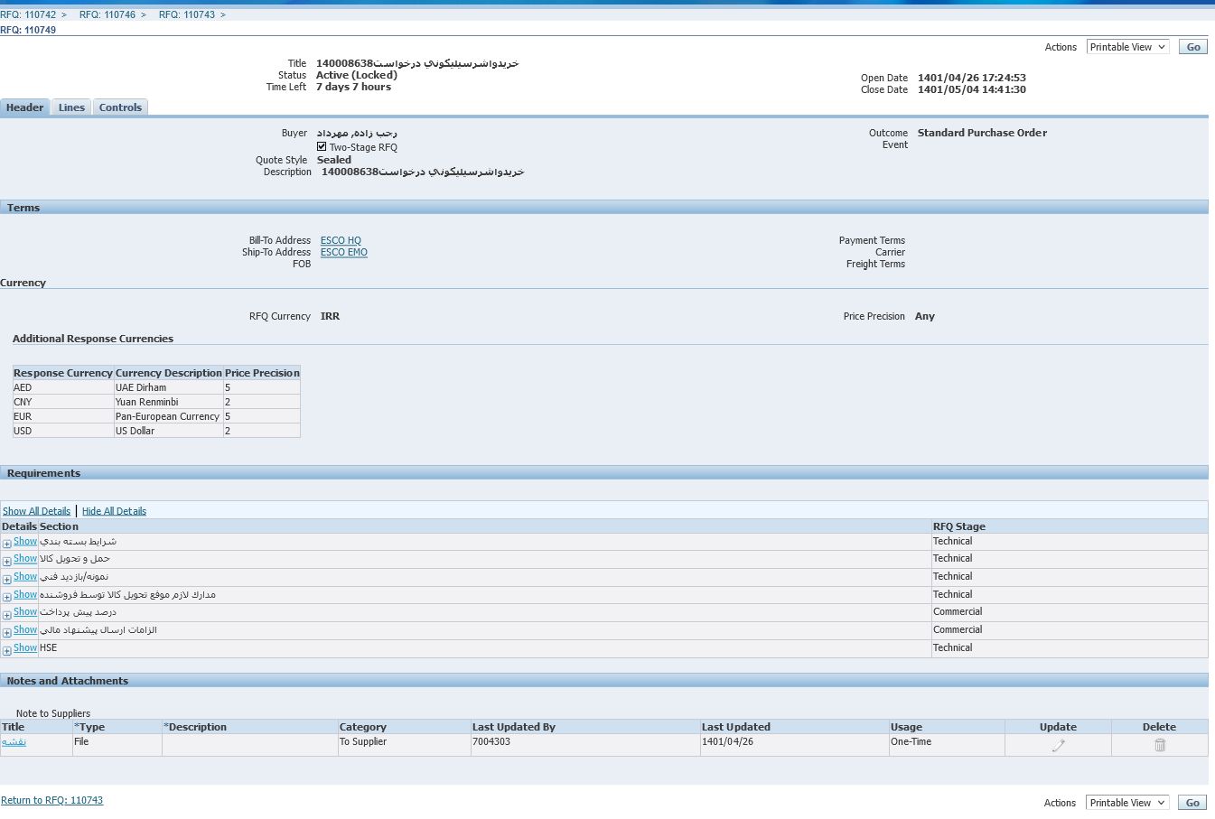Click Hide All Details link
This screenshot has width=1215, height=819.
pyautogui.click(x=114, y=511)
